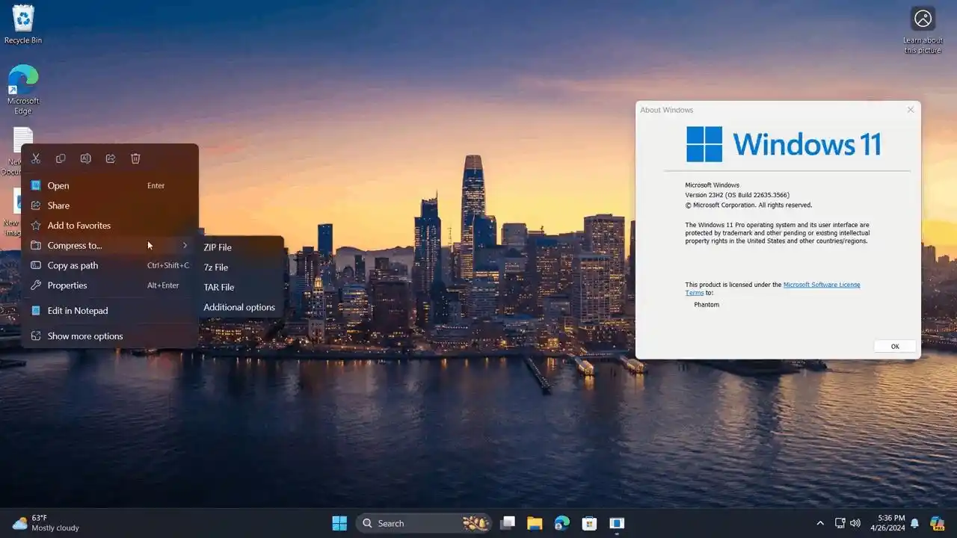
Task: Open Additional options for compression
Action: click(241, 307)
